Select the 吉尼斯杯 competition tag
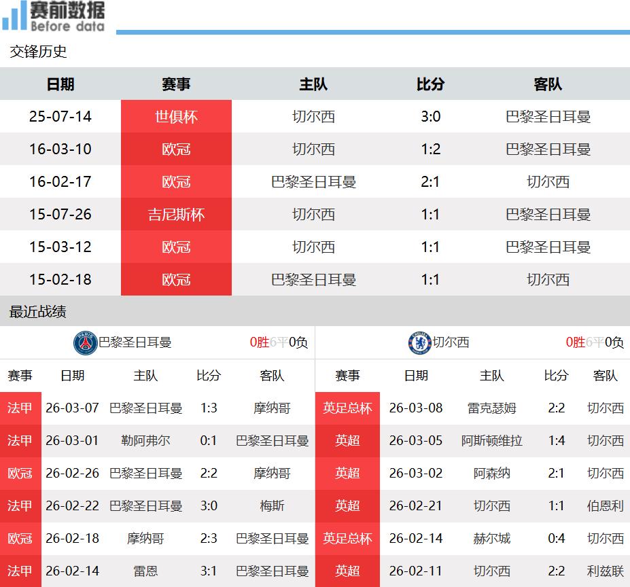Image resolution: width=630 pixels, height=587 pixels. (176, 215)
